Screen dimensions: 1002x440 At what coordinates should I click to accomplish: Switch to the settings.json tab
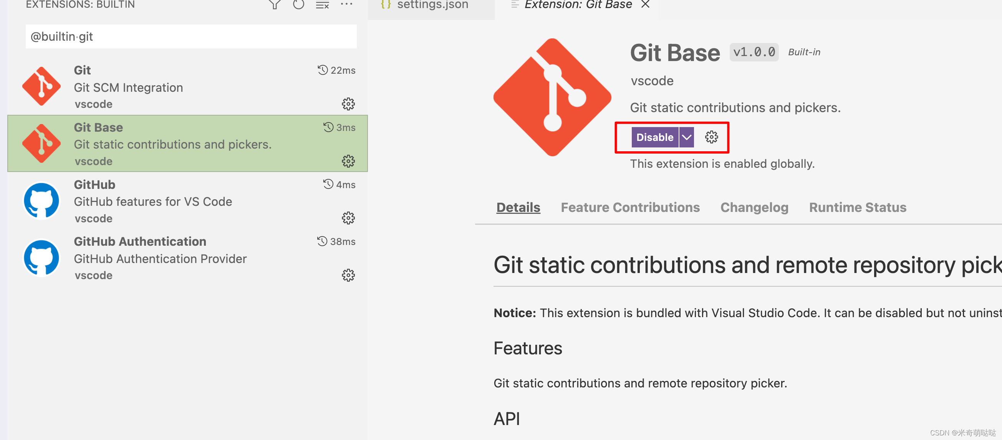click(x=431, y=5)
